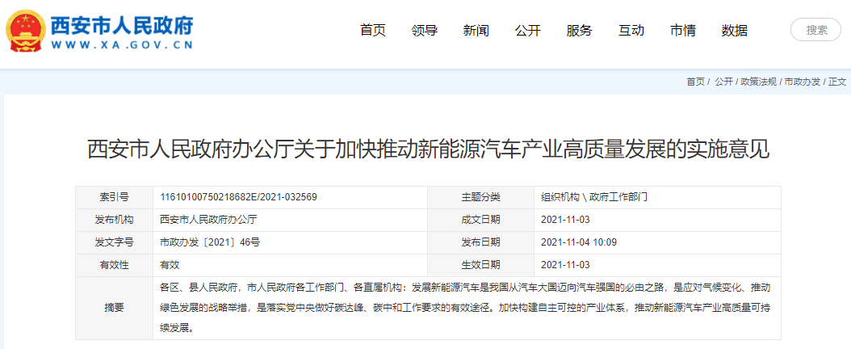Open the 服务 navigation item
The height and width of the screenshot is (349, 851).
579,31
